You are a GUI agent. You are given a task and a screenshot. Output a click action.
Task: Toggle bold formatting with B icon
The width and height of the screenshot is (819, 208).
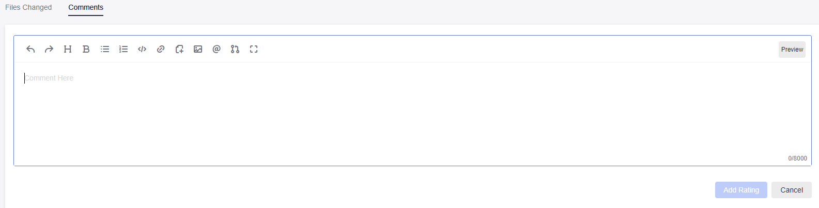coord(86,49)
